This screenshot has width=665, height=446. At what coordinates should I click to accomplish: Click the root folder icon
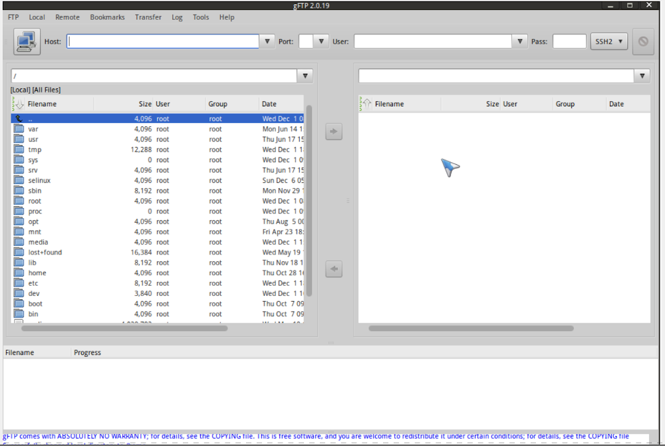tap(19, 201)
